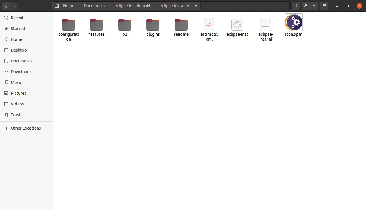Select the readme folder icon
The height and width of the screenshot is (210, 366).
tap(181, 25)
